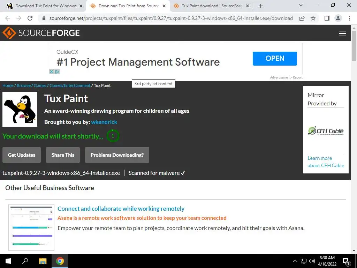
Task: Click the scrollbar down arrow
Action: tap(354, 251)
